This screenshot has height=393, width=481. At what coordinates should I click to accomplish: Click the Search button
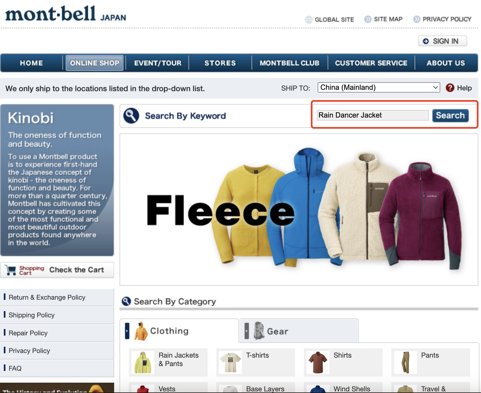(450, 115)
